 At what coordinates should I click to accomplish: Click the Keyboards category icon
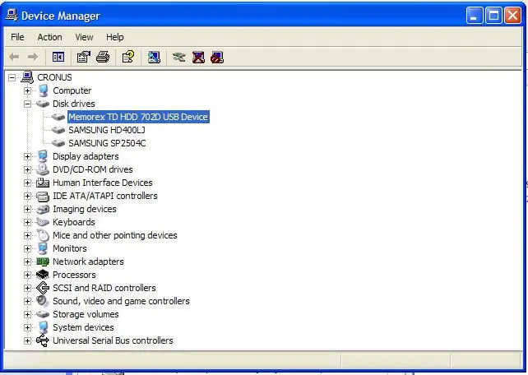(43, 222)
